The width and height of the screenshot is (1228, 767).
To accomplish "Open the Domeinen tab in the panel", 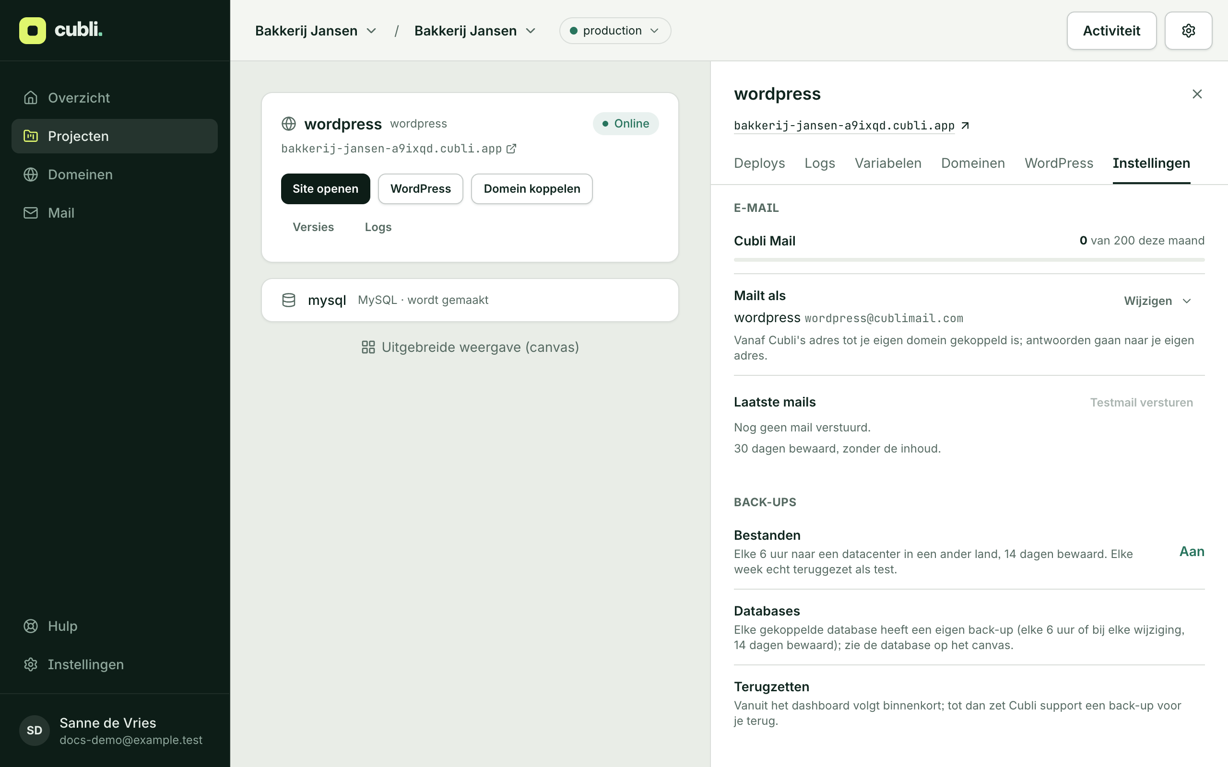I will (973, 163).
